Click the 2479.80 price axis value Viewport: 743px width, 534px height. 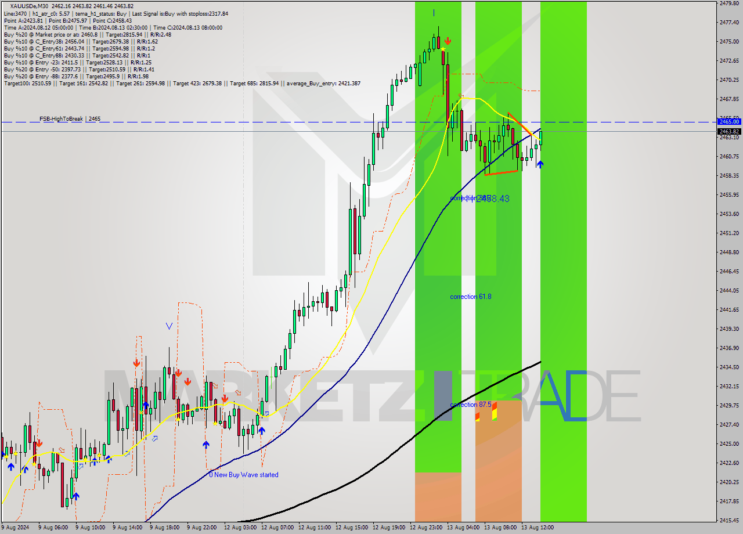[729, 3]
